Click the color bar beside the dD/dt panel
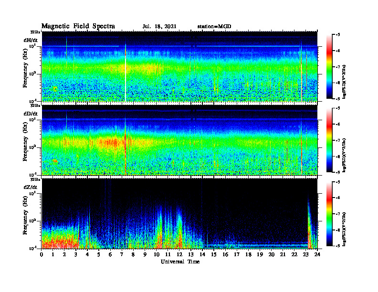Image resolution: width=378 pixels, height=292 pixels. [x=329, y=140]
